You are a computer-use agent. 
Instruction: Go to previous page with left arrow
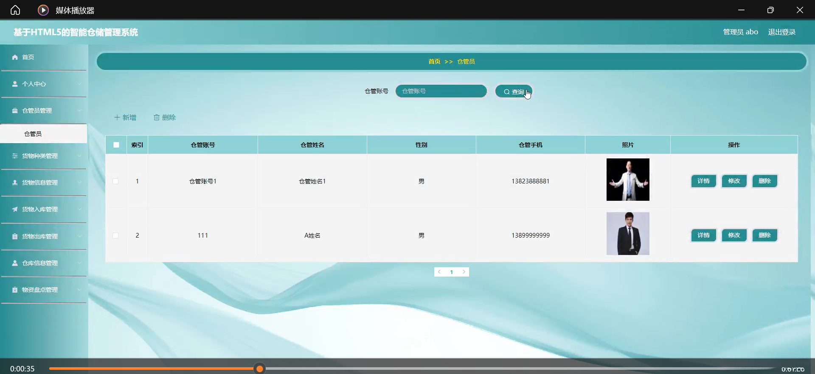click(x=439, y=272)
